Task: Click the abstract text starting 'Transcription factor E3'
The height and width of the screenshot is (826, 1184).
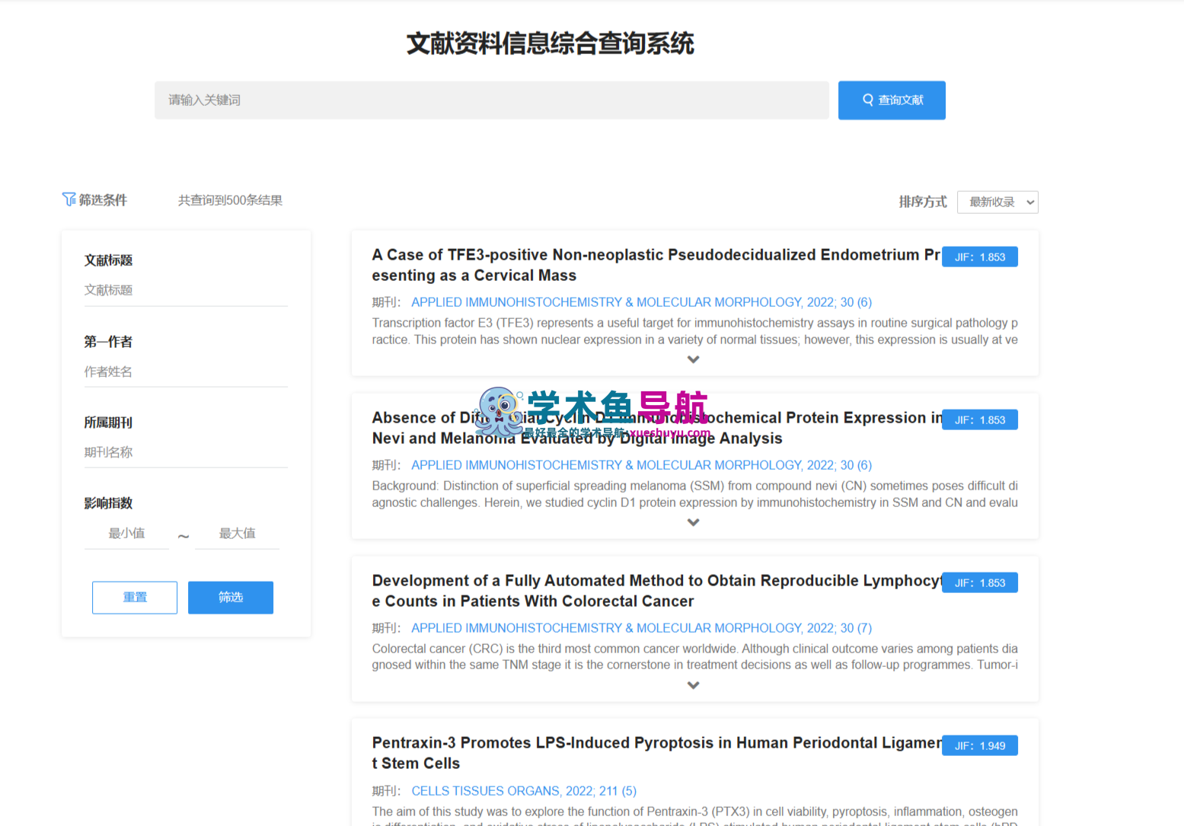Action: [x=694, y=331]
